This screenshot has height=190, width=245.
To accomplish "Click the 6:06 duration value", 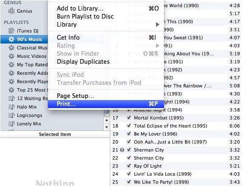I will pos(234,126).
